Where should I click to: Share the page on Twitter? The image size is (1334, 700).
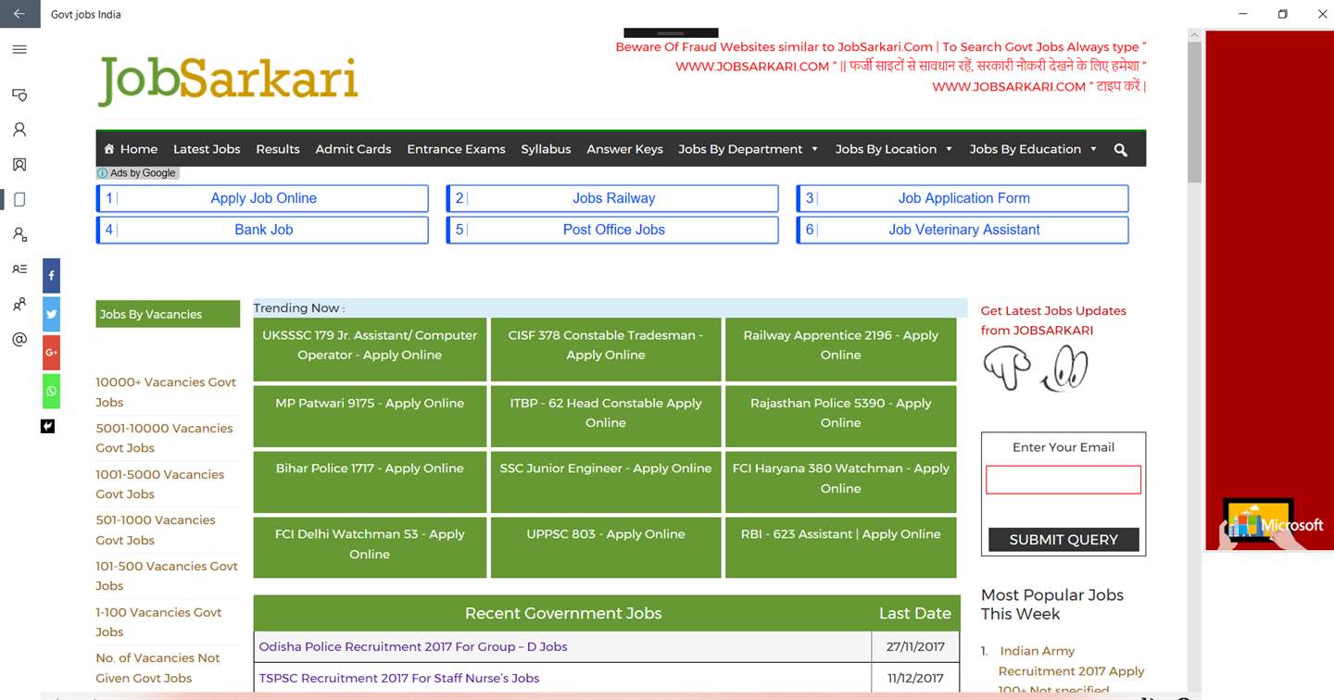coord(51,315)
